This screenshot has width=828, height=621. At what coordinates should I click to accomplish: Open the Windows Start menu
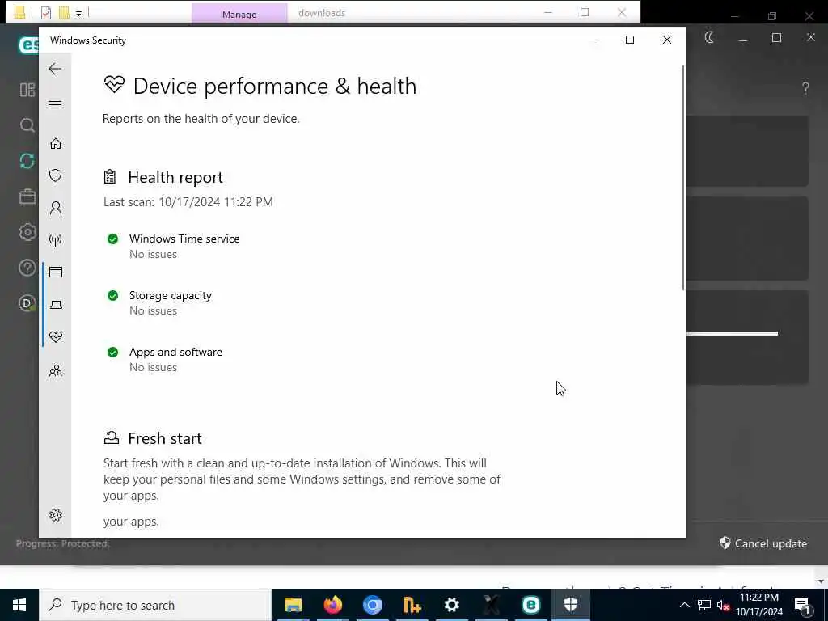19,605
